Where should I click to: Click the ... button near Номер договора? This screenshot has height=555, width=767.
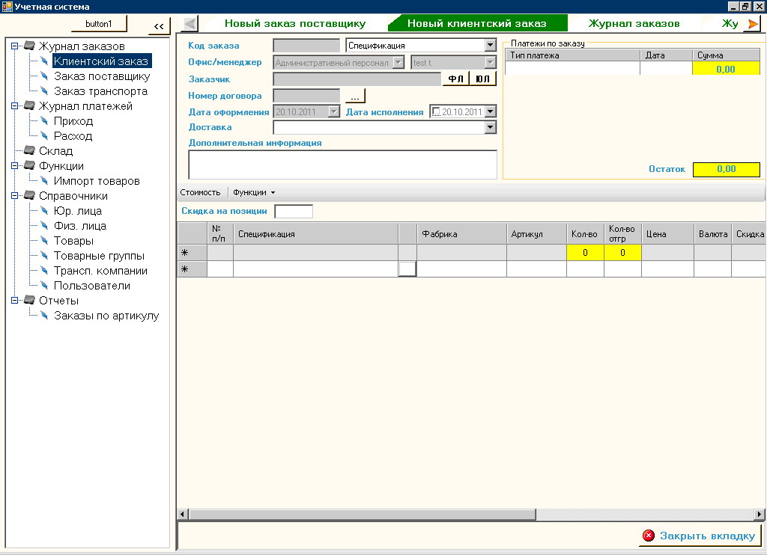tap(355, 96)
